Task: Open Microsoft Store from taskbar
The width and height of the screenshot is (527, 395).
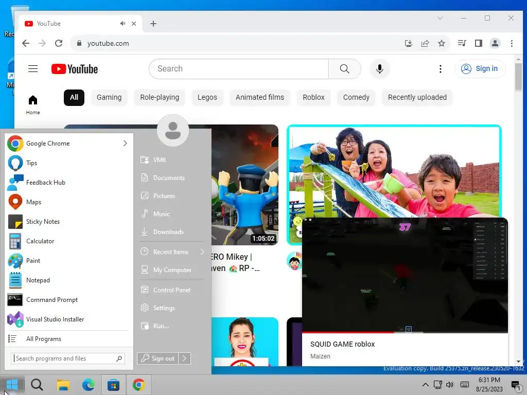Action: 114,385
